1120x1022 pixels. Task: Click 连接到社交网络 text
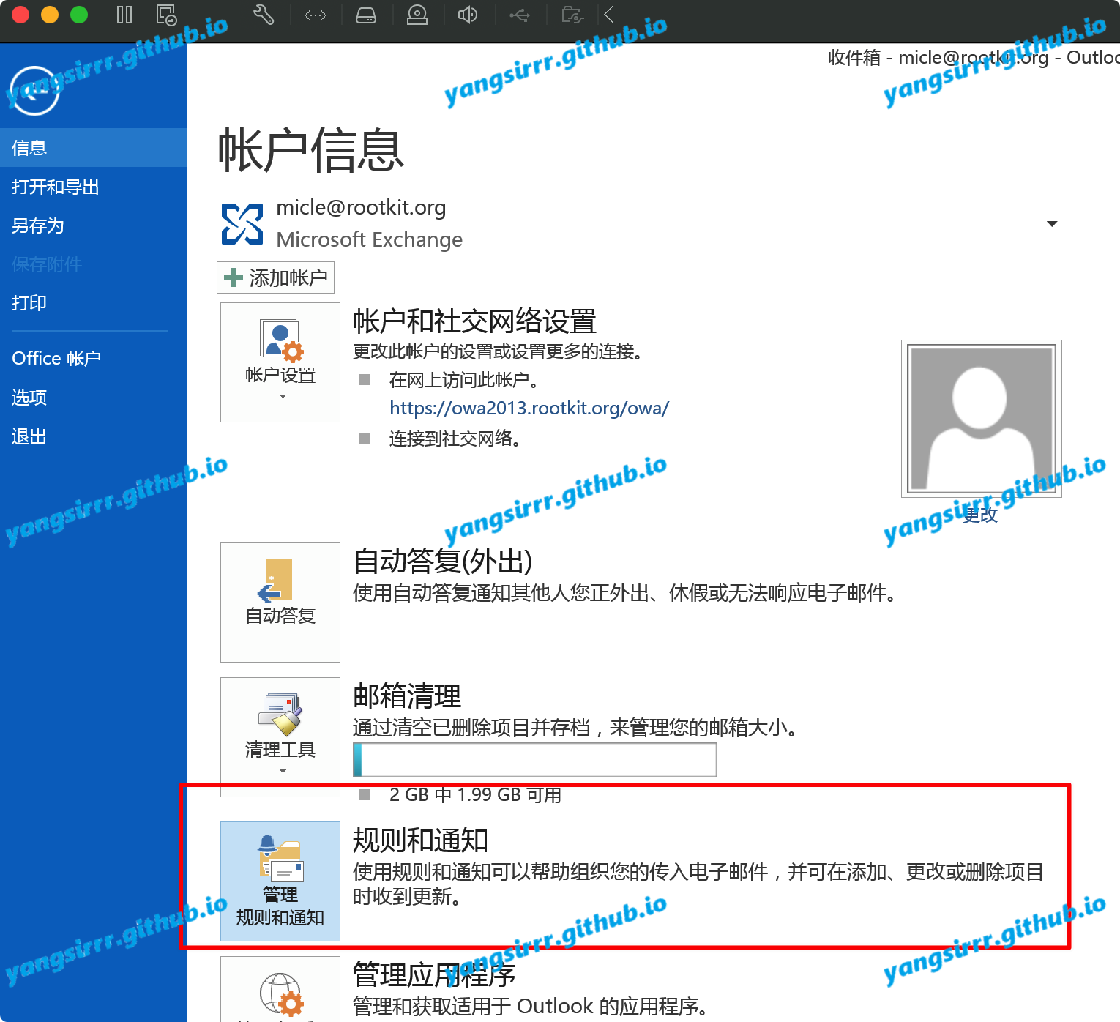click(455, 439)
